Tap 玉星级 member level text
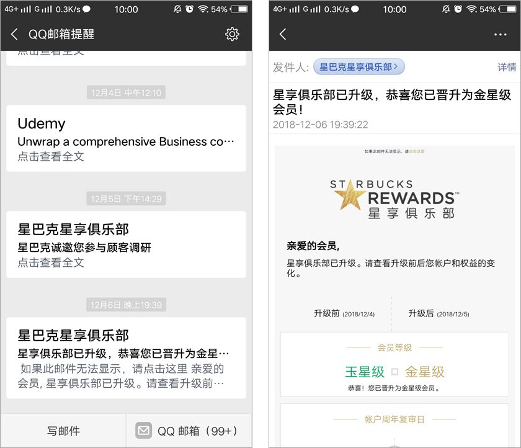Screen dimensions: 521x448 [365, 372]
